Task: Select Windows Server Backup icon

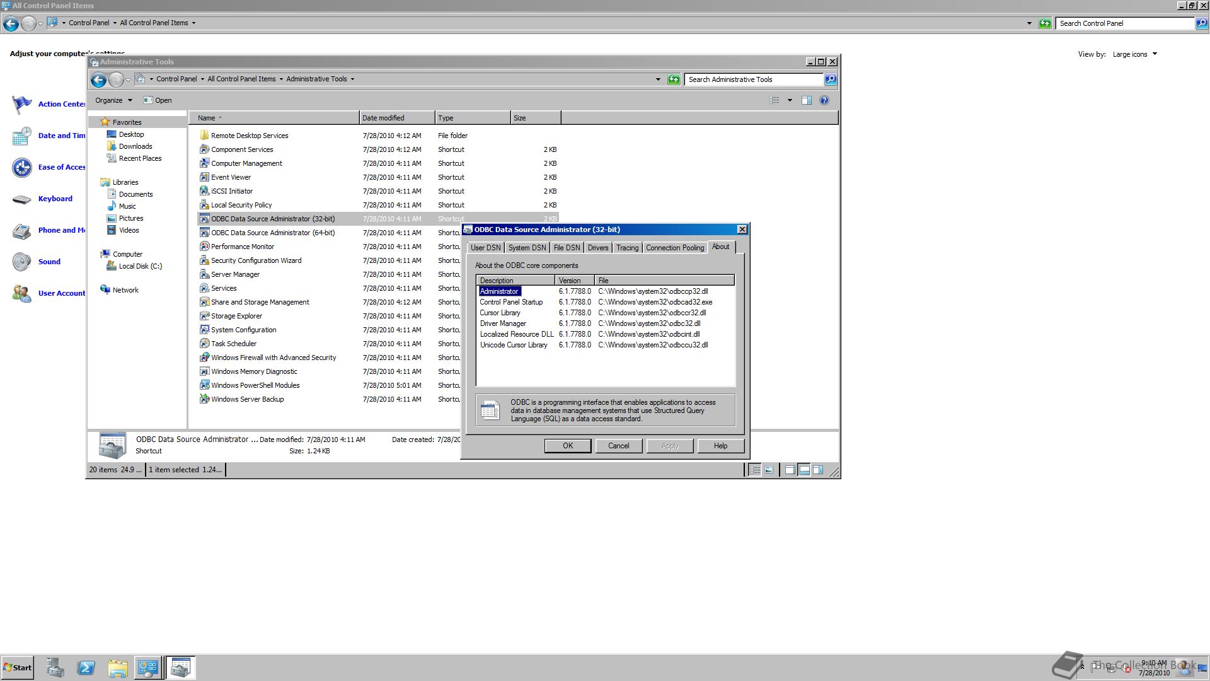Action: tap(204, 399)
